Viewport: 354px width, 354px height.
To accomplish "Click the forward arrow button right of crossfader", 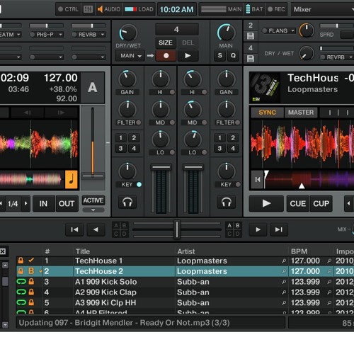I will (258, 229).
